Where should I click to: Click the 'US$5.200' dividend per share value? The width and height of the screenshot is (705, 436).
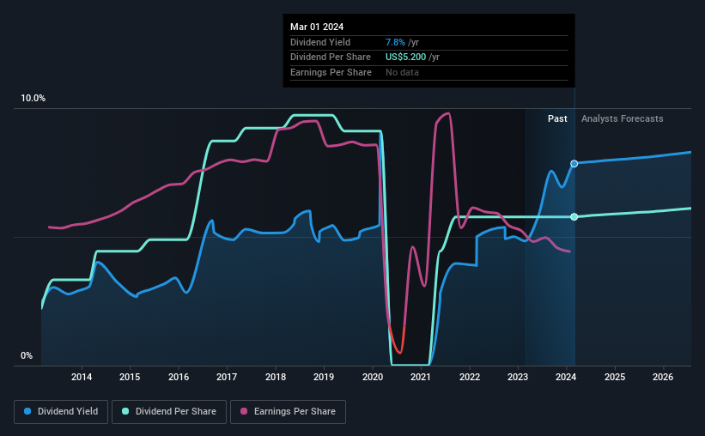pos(405,58)
